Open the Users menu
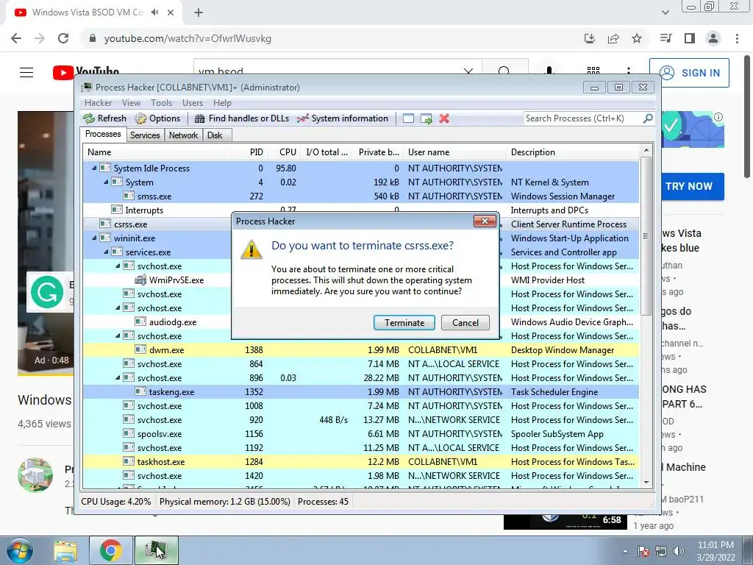Screen dimensions: 753x565 pyautogui.click(x=193, y=103)
